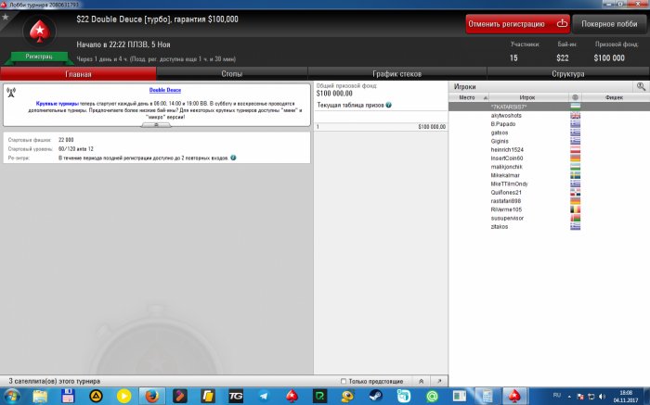Click the flag next to susupervisor
This screenshot has width=650, height=405.
(x=576, y=218)
